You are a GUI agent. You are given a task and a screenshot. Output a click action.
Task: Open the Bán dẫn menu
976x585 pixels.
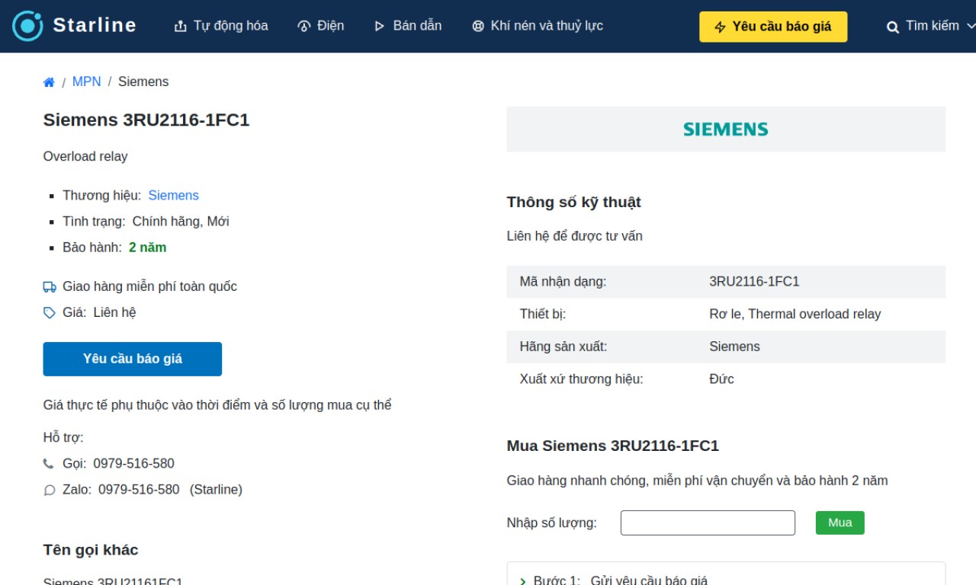(x=408, y=26)
